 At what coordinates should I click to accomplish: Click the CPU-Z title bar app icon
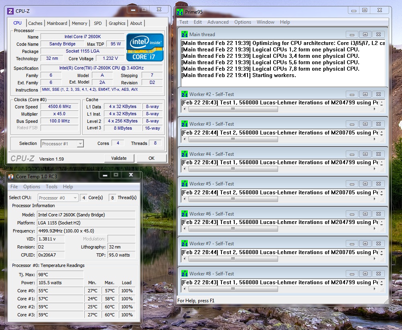(10, 11)
